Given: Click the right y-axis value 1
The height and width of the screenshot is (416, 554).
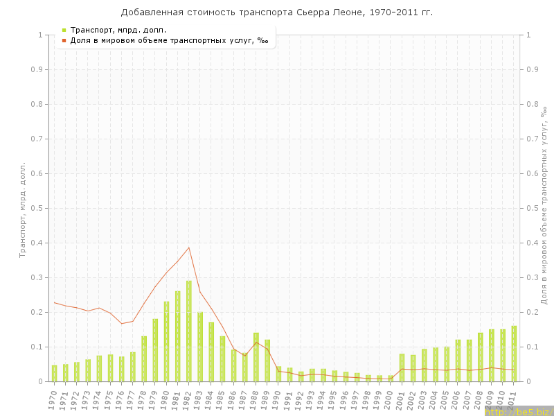Looking at the screenshot, I should (529, 35).
